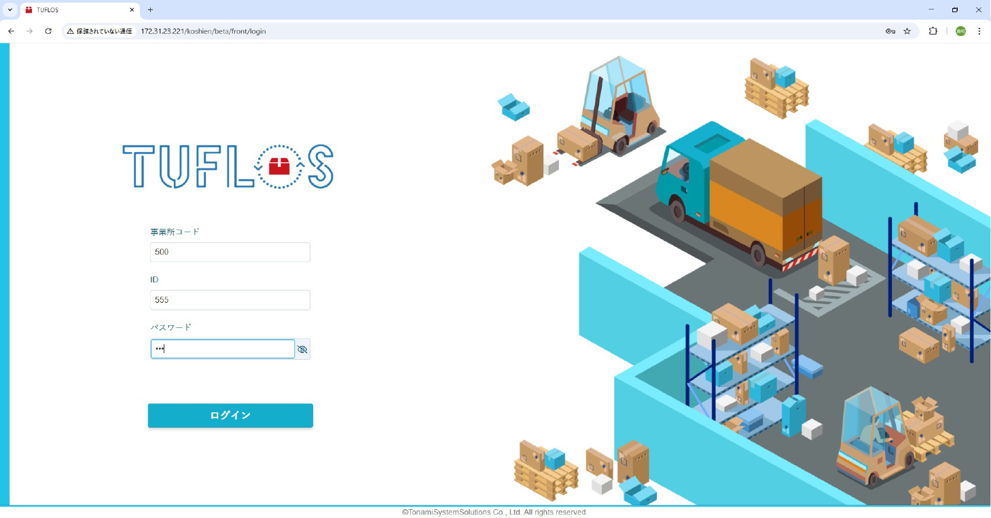The height and width of the screenshot is (518, 991).
Task: Click the ログイン button
Action: [230, 415]
